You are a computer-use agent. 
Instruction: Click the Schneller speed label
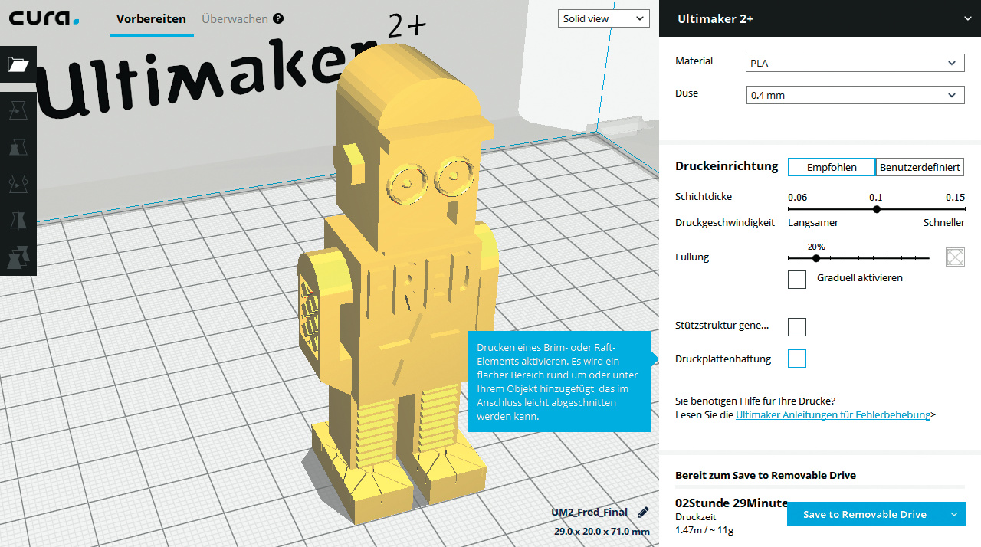[943, 222]
